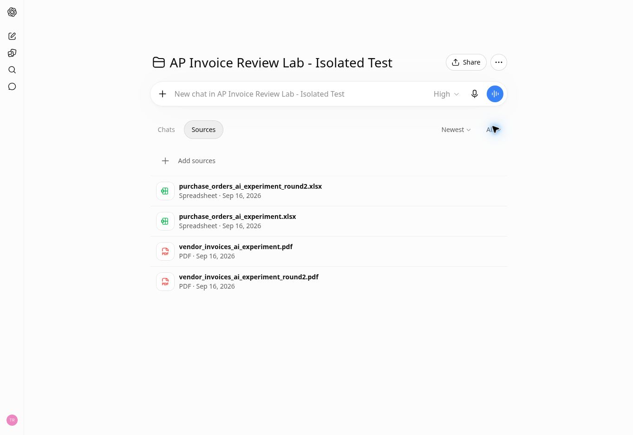The image size is (633, 435).
Task: Click the project folder icon beside title
Action: (x=159, y=62)
